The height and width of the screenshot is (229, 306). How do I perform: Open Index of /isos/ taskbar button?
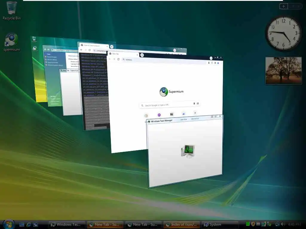pos(181,225)
